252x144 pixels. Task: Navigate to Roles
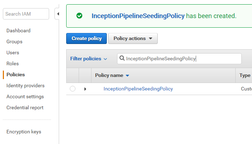tap(12, 63)
